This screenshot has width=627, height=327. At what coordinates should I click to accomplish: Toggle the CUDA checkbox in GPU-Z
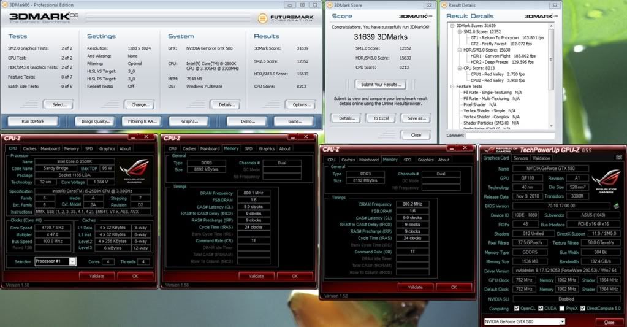(541, 308)
